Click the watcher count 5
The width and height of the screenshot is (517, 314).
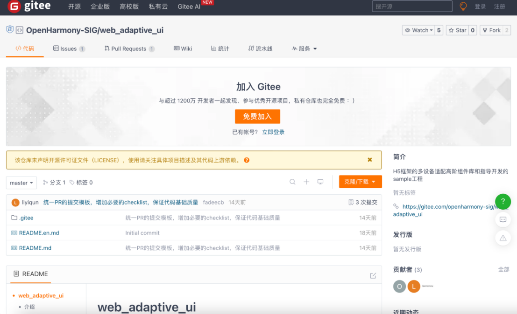439,30
